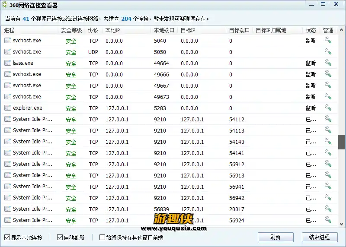Click manage icon for target port 56941 row
Image resolution: width=346 pixels, height=247 pixels.
coord(328,186)
